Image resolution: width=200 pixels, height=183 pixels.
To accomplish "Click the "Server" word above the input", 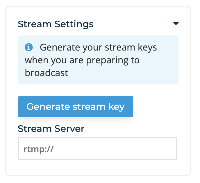I will point(69,129).
